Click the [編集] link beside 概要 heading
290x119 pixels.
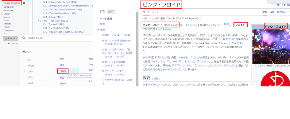pyautogui.click(x=156, y=79)
